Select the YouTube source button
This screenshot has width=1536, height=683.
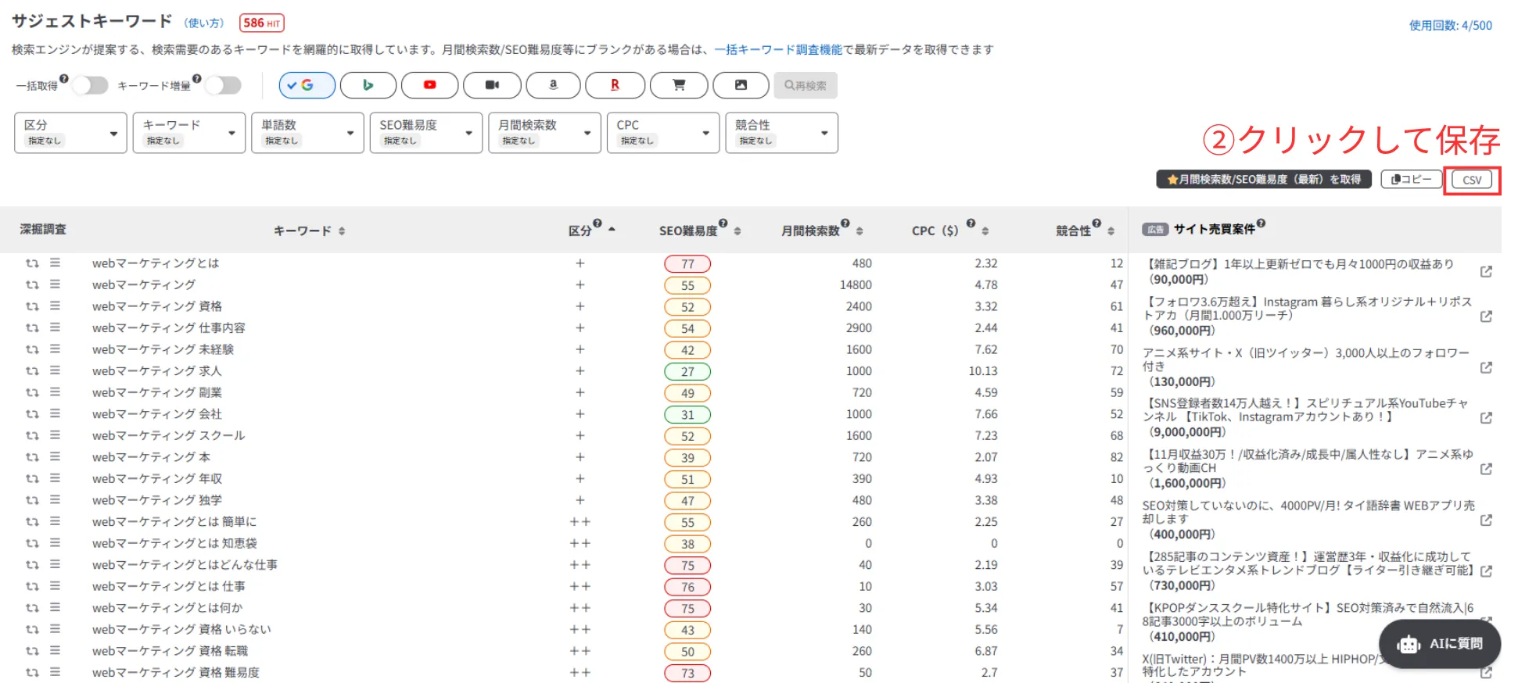429,85
